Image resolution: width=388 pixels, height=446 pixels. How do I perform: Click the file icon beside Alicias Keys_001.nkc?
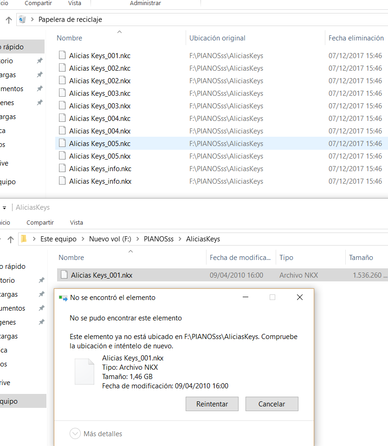(62, 55)
